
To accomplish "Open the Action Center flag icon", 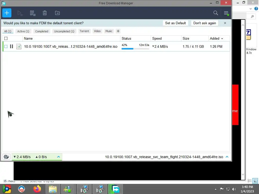I will click(222, 189).
